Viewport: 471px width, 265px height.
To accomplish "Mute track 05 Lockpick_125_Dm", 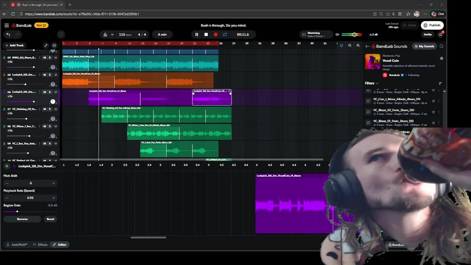I will (45, 75).
